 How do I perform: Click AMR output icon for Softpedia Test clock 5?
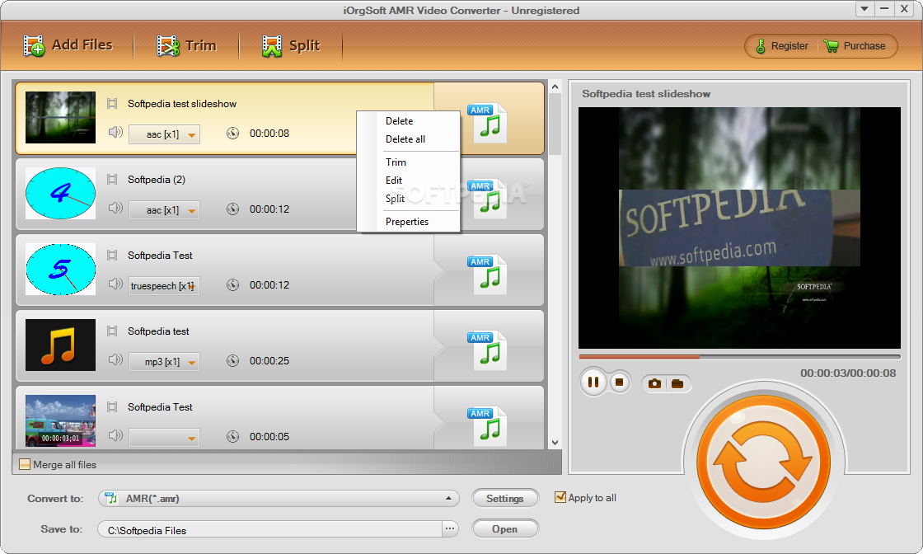pos(487,275)
